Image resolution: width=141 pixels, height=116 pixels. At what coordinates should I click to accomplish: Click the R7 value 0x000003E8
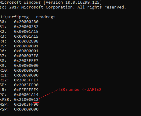pos(26,56)
